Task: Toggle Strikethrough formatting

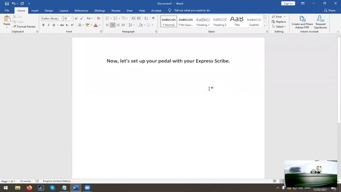Action: tap(62, 25)
